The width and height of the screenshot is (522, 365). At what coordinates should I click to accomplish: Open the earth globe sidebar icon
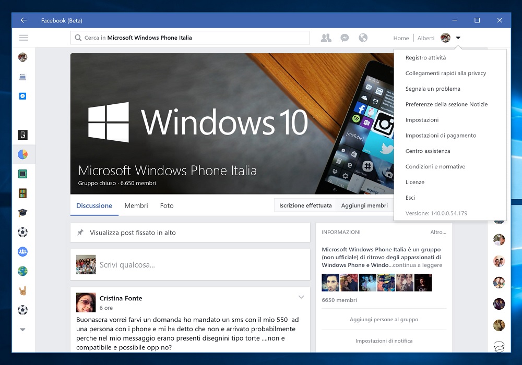(22, 271)
